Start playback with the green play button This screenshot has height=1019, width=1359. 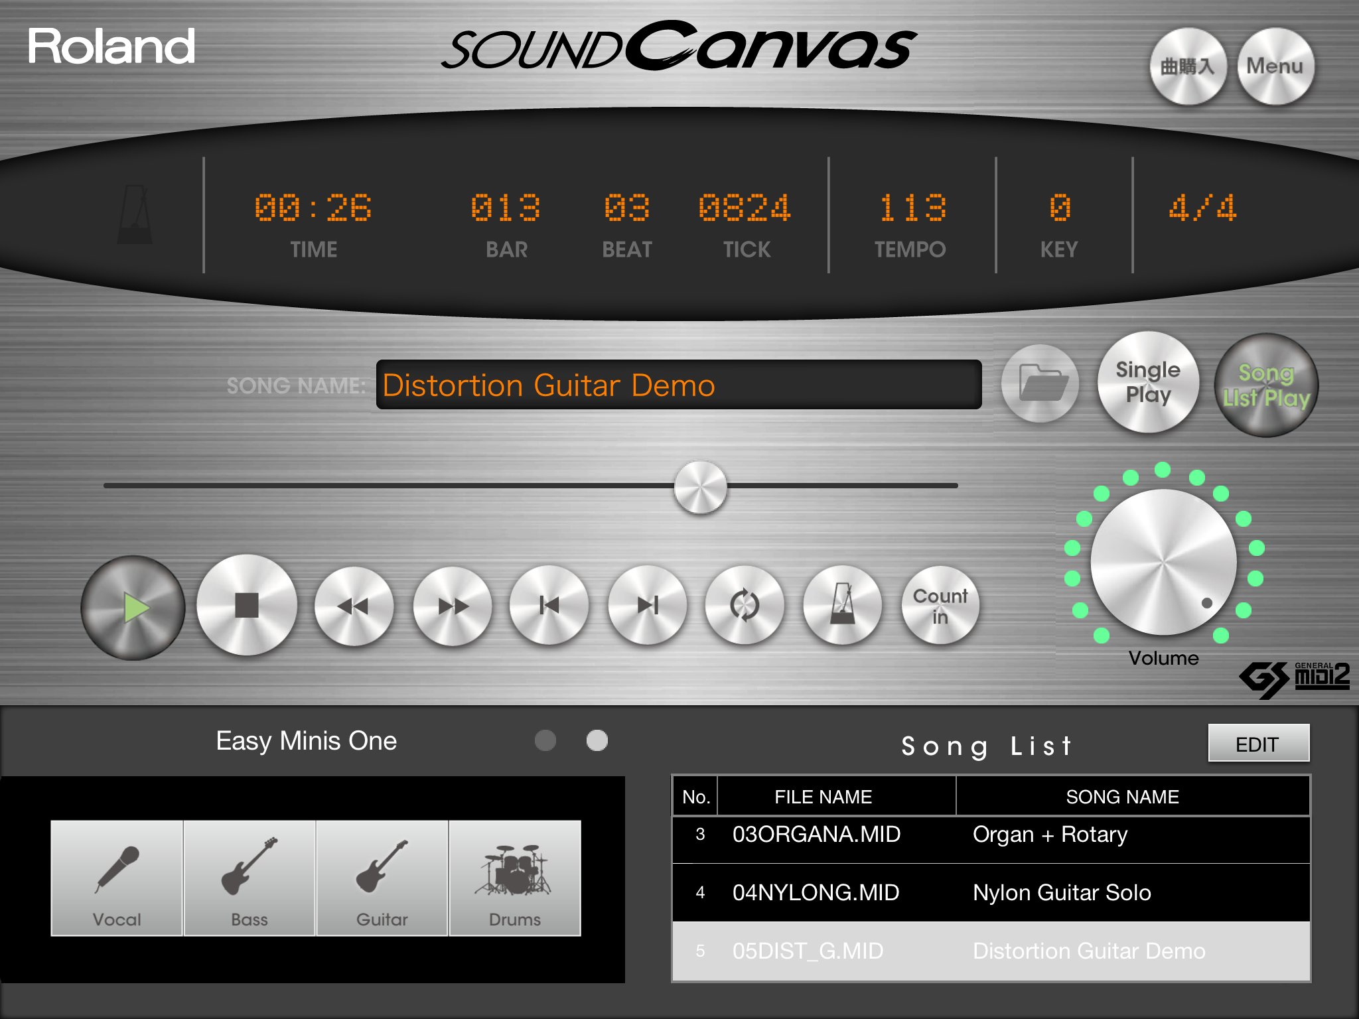click(133, 607)
